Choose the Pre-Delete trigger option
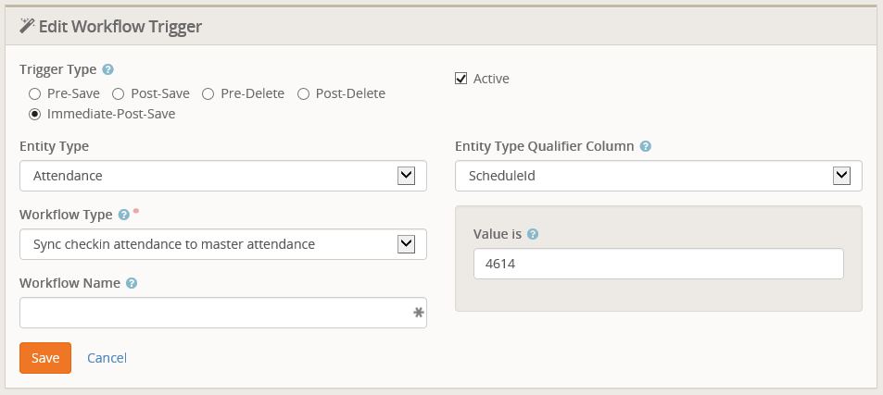This screenshot has height=395, width=883. (208, 93)
